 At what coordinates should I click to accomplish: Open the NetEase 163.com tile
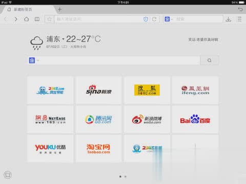tap(50, 119)
